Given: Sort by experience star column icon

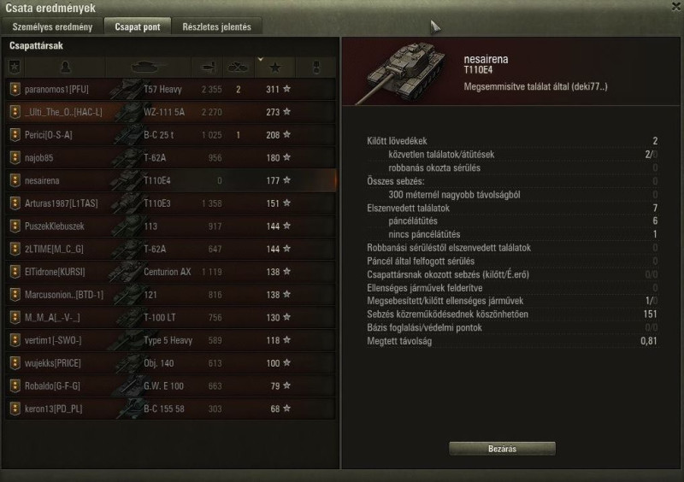Looking at the screenshot, I should point(274,68).
